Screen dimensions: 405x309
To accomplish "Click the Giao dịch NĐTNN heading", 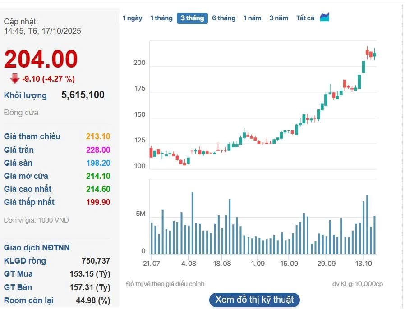I will 37,248.
